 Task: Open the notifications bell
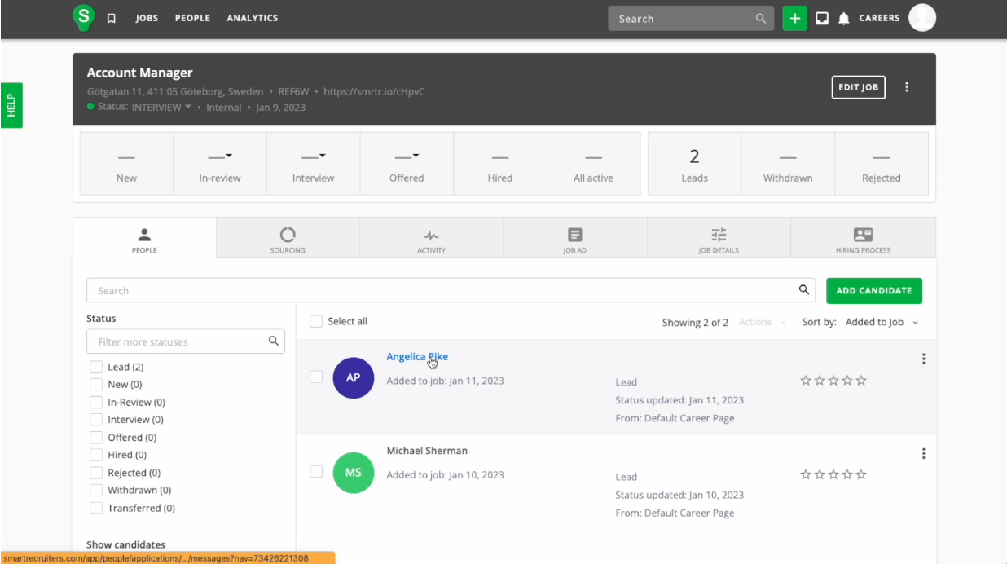[x=844, y=18]
